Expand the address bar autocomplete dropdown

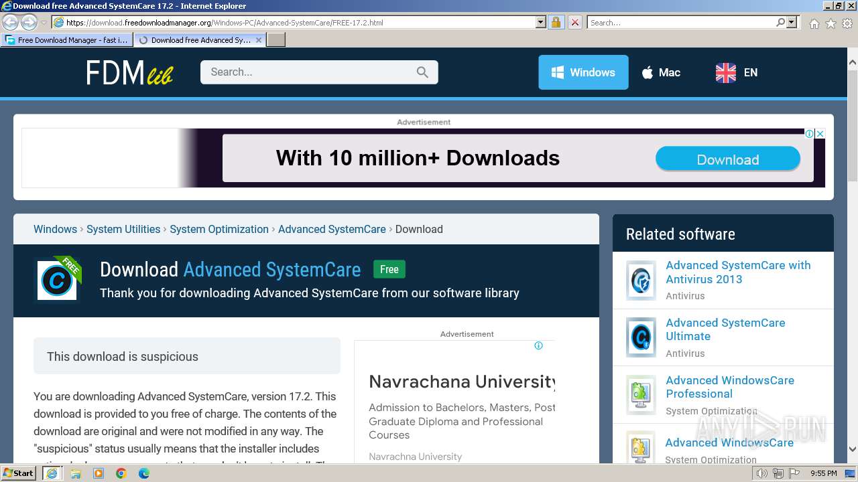(541, 22)
